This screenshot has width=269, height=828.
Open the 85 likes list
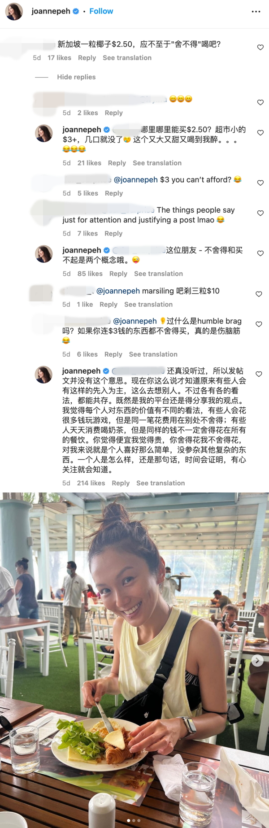pyautogui.click(x=90, y=274)
